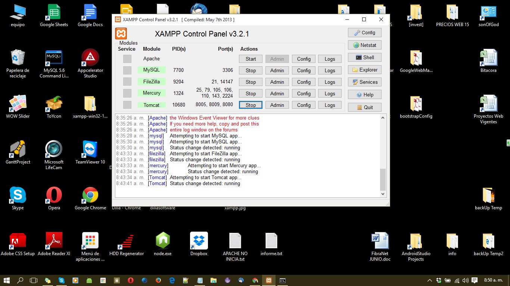Toggle the Apache service checkbox

pyautogui.click(x=127, y=59)
